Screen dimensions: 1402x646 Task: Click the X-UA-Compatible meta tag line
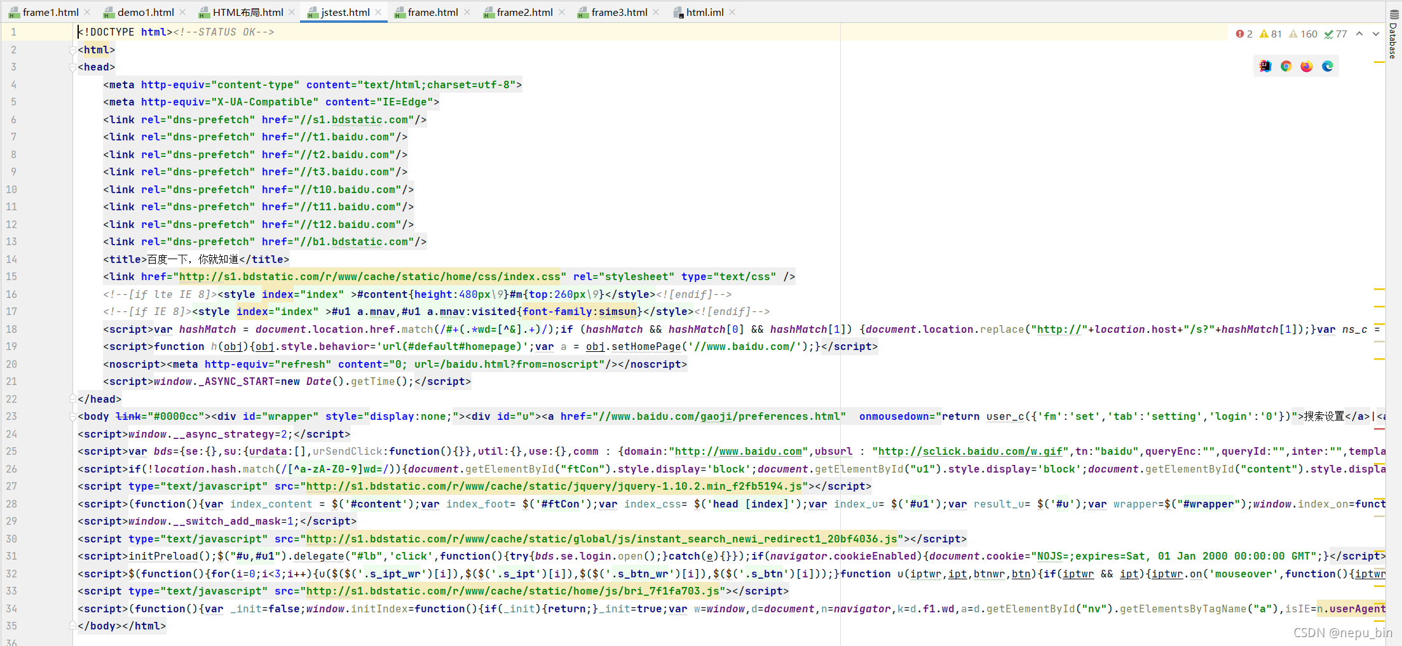(x=271, y=102)
